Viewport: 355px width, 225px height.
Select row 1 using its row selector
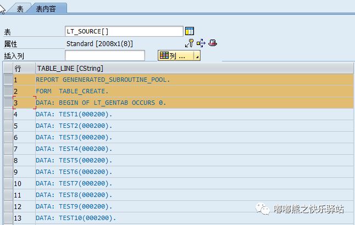pos(8,80)
